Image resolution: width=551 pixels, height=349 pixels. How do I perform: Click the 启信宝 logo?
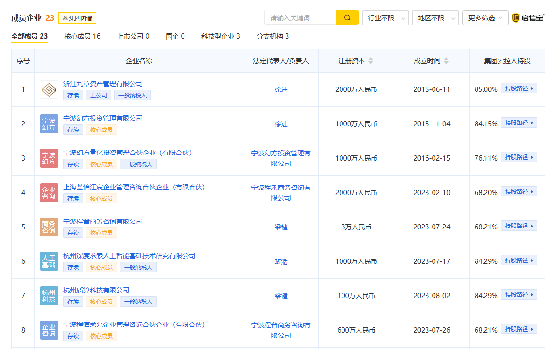pyautogui.click(x=528, y=18)
